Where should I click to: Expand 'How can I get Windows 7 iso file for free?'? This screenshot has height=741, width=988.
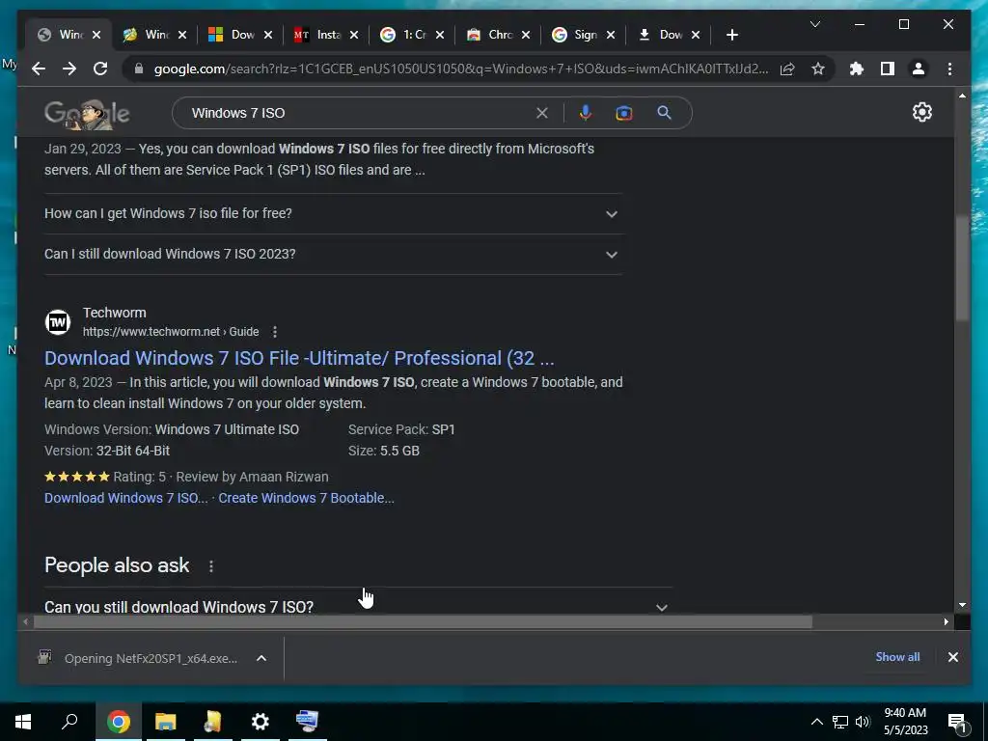(333, 213)
